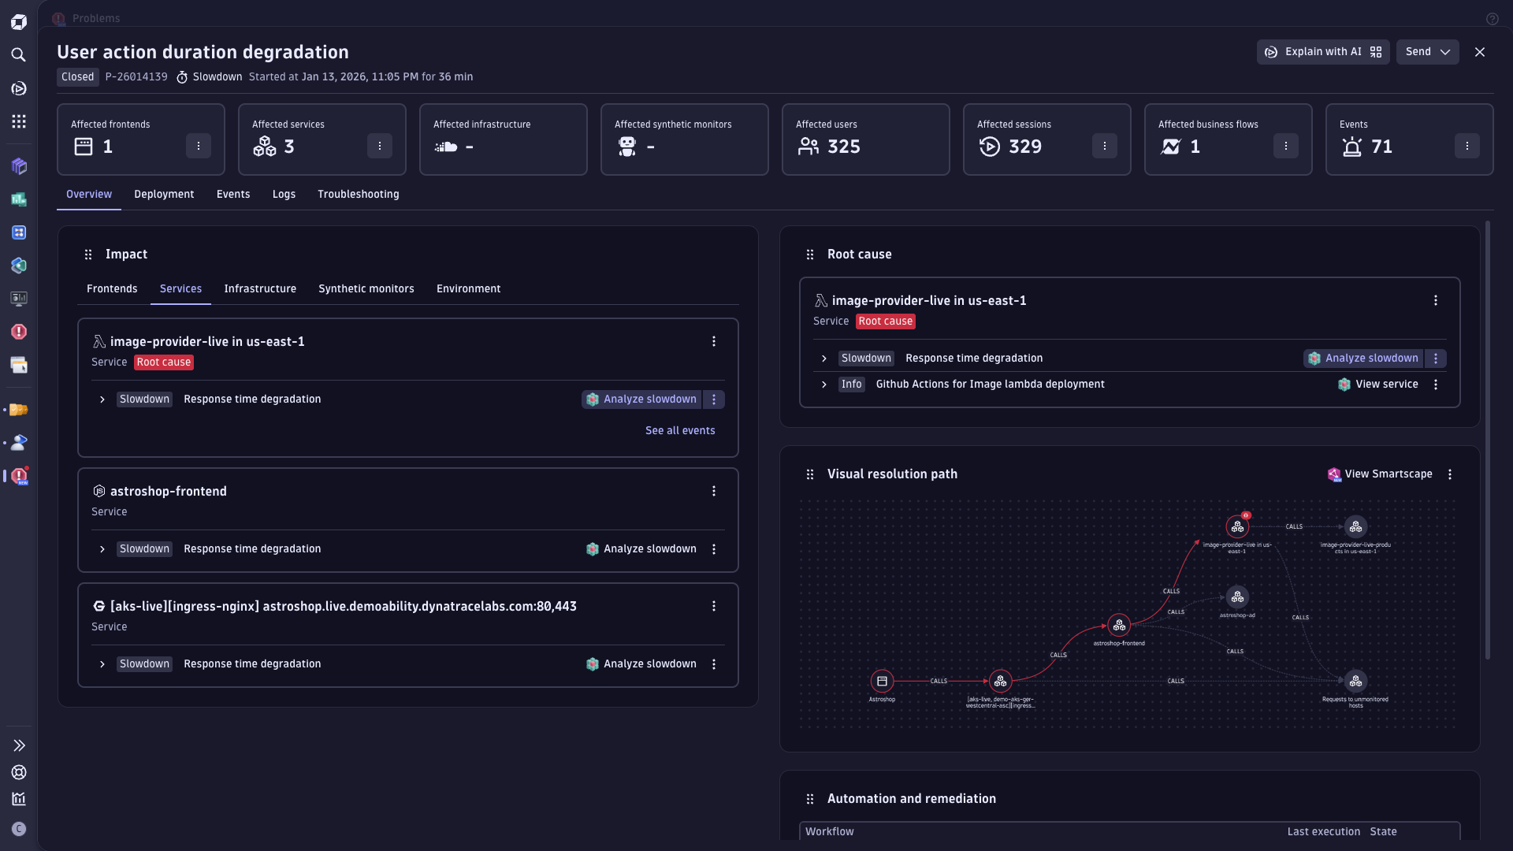This screenshot has height=851, width=1513.
Task: Click the page vertical scrollbar
Action: coord(1487,441)
